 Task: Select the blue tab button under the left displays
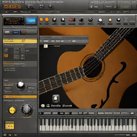click(x=16, y=33)
